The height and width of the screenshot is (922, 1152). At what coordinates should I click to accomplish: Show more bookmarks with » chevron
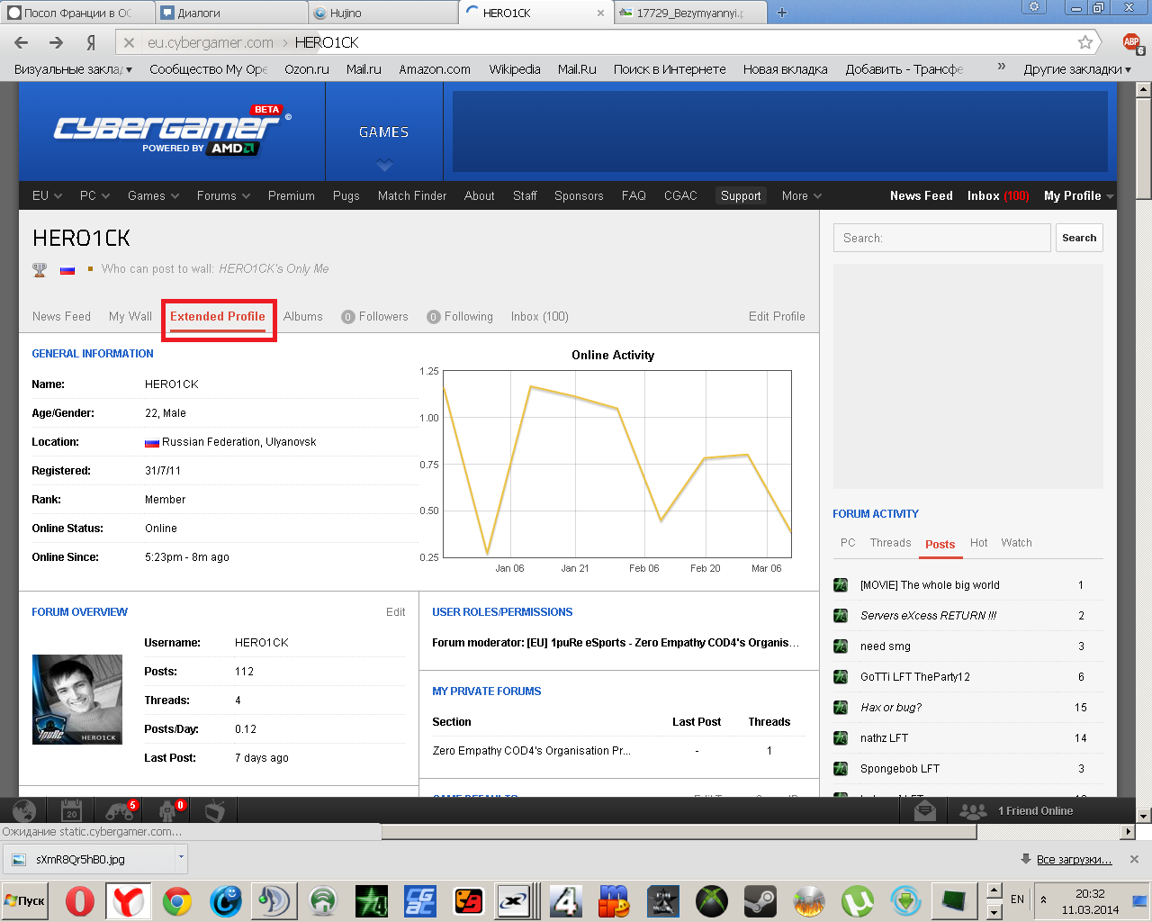tap(1001, 67)
